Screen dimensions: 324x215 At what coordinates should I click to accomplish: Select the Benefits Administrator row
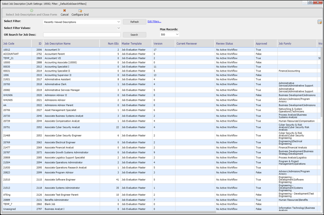57,200
